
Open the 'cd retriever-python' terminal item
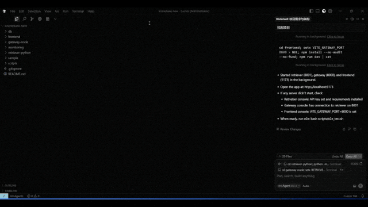click(x=312, y=164)
